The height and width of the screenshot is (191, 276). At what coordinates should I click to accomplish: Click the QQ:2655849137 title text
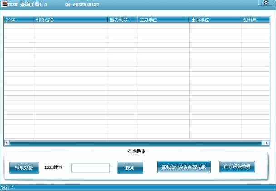click(x=82, y=5)
